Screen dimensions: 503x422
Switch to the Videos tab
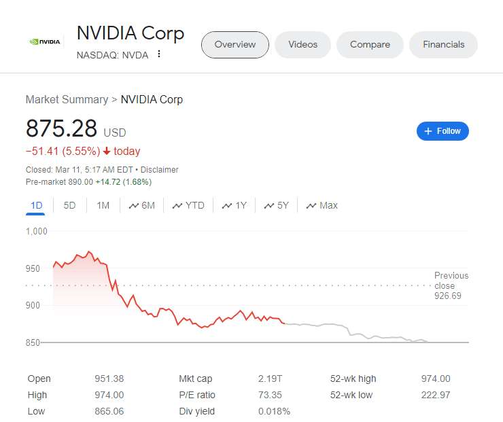point(302,45)
